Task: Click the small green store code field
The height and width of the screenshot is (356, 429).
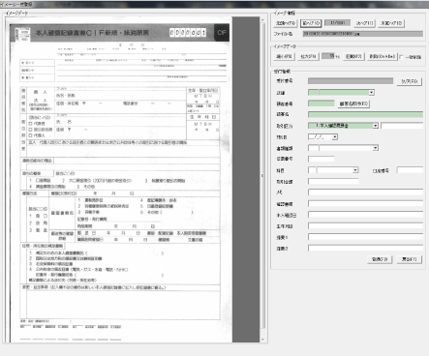Action: pyautogui.click(x=313, y=93)
